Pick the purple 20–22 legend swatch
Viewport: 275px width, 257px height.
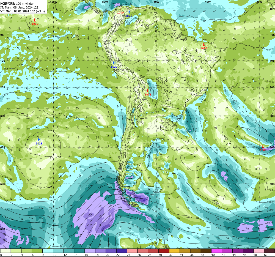click(x=111, y=251)
